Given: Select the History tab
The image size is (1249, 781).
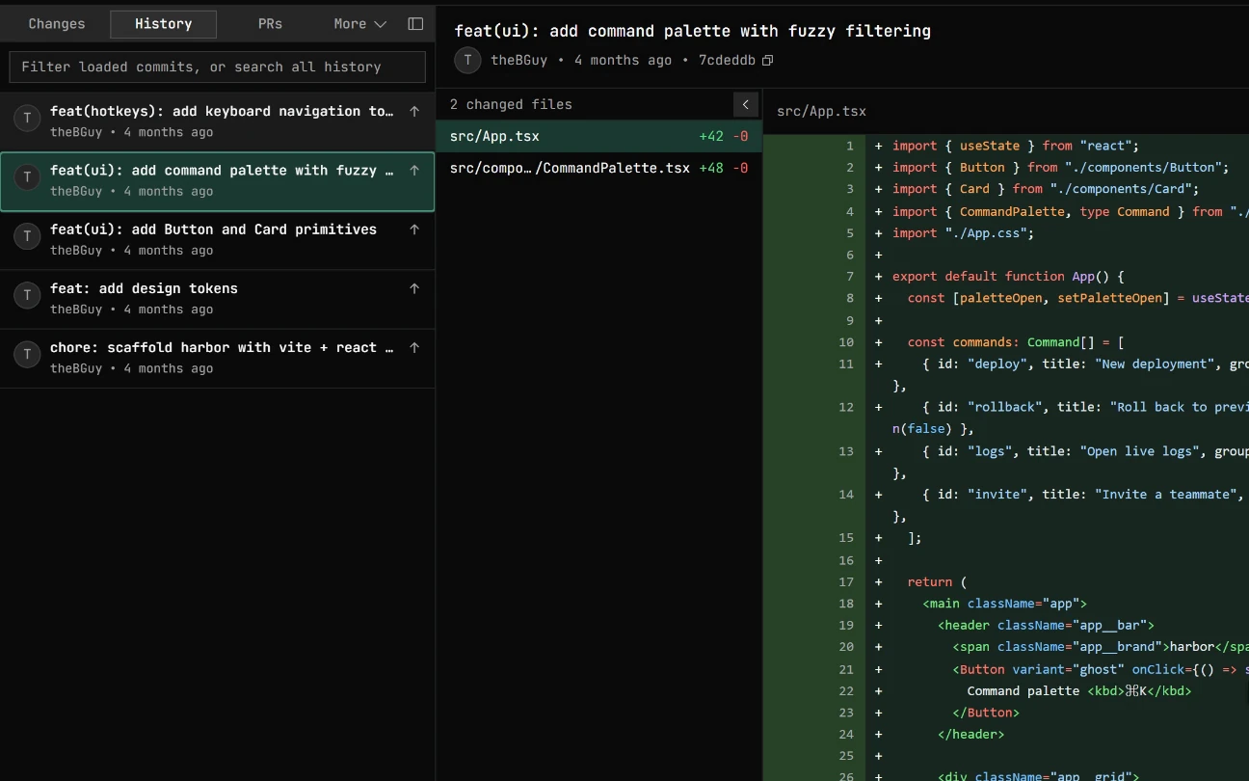Looking at the screenshot, I should (163, 24).
